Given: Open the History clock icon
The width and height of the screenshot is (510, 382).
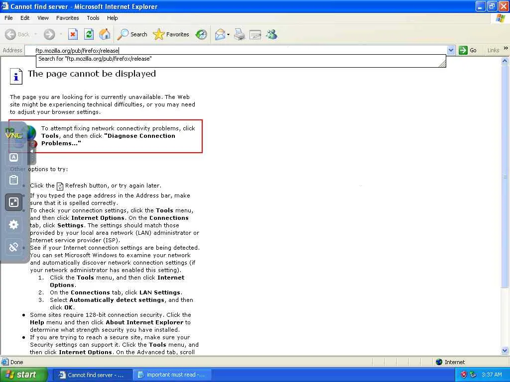Looking at the screenshot, I should [201, 34].
